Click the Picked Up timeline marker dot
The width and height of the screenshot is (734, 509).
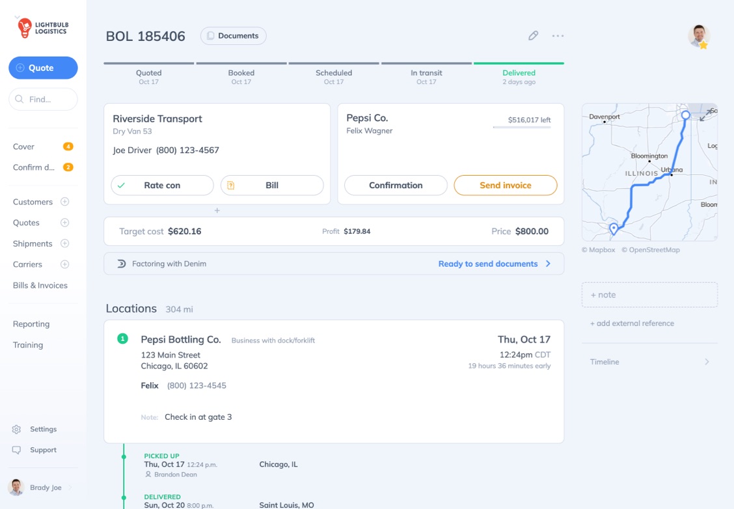(x=124, y=456)
